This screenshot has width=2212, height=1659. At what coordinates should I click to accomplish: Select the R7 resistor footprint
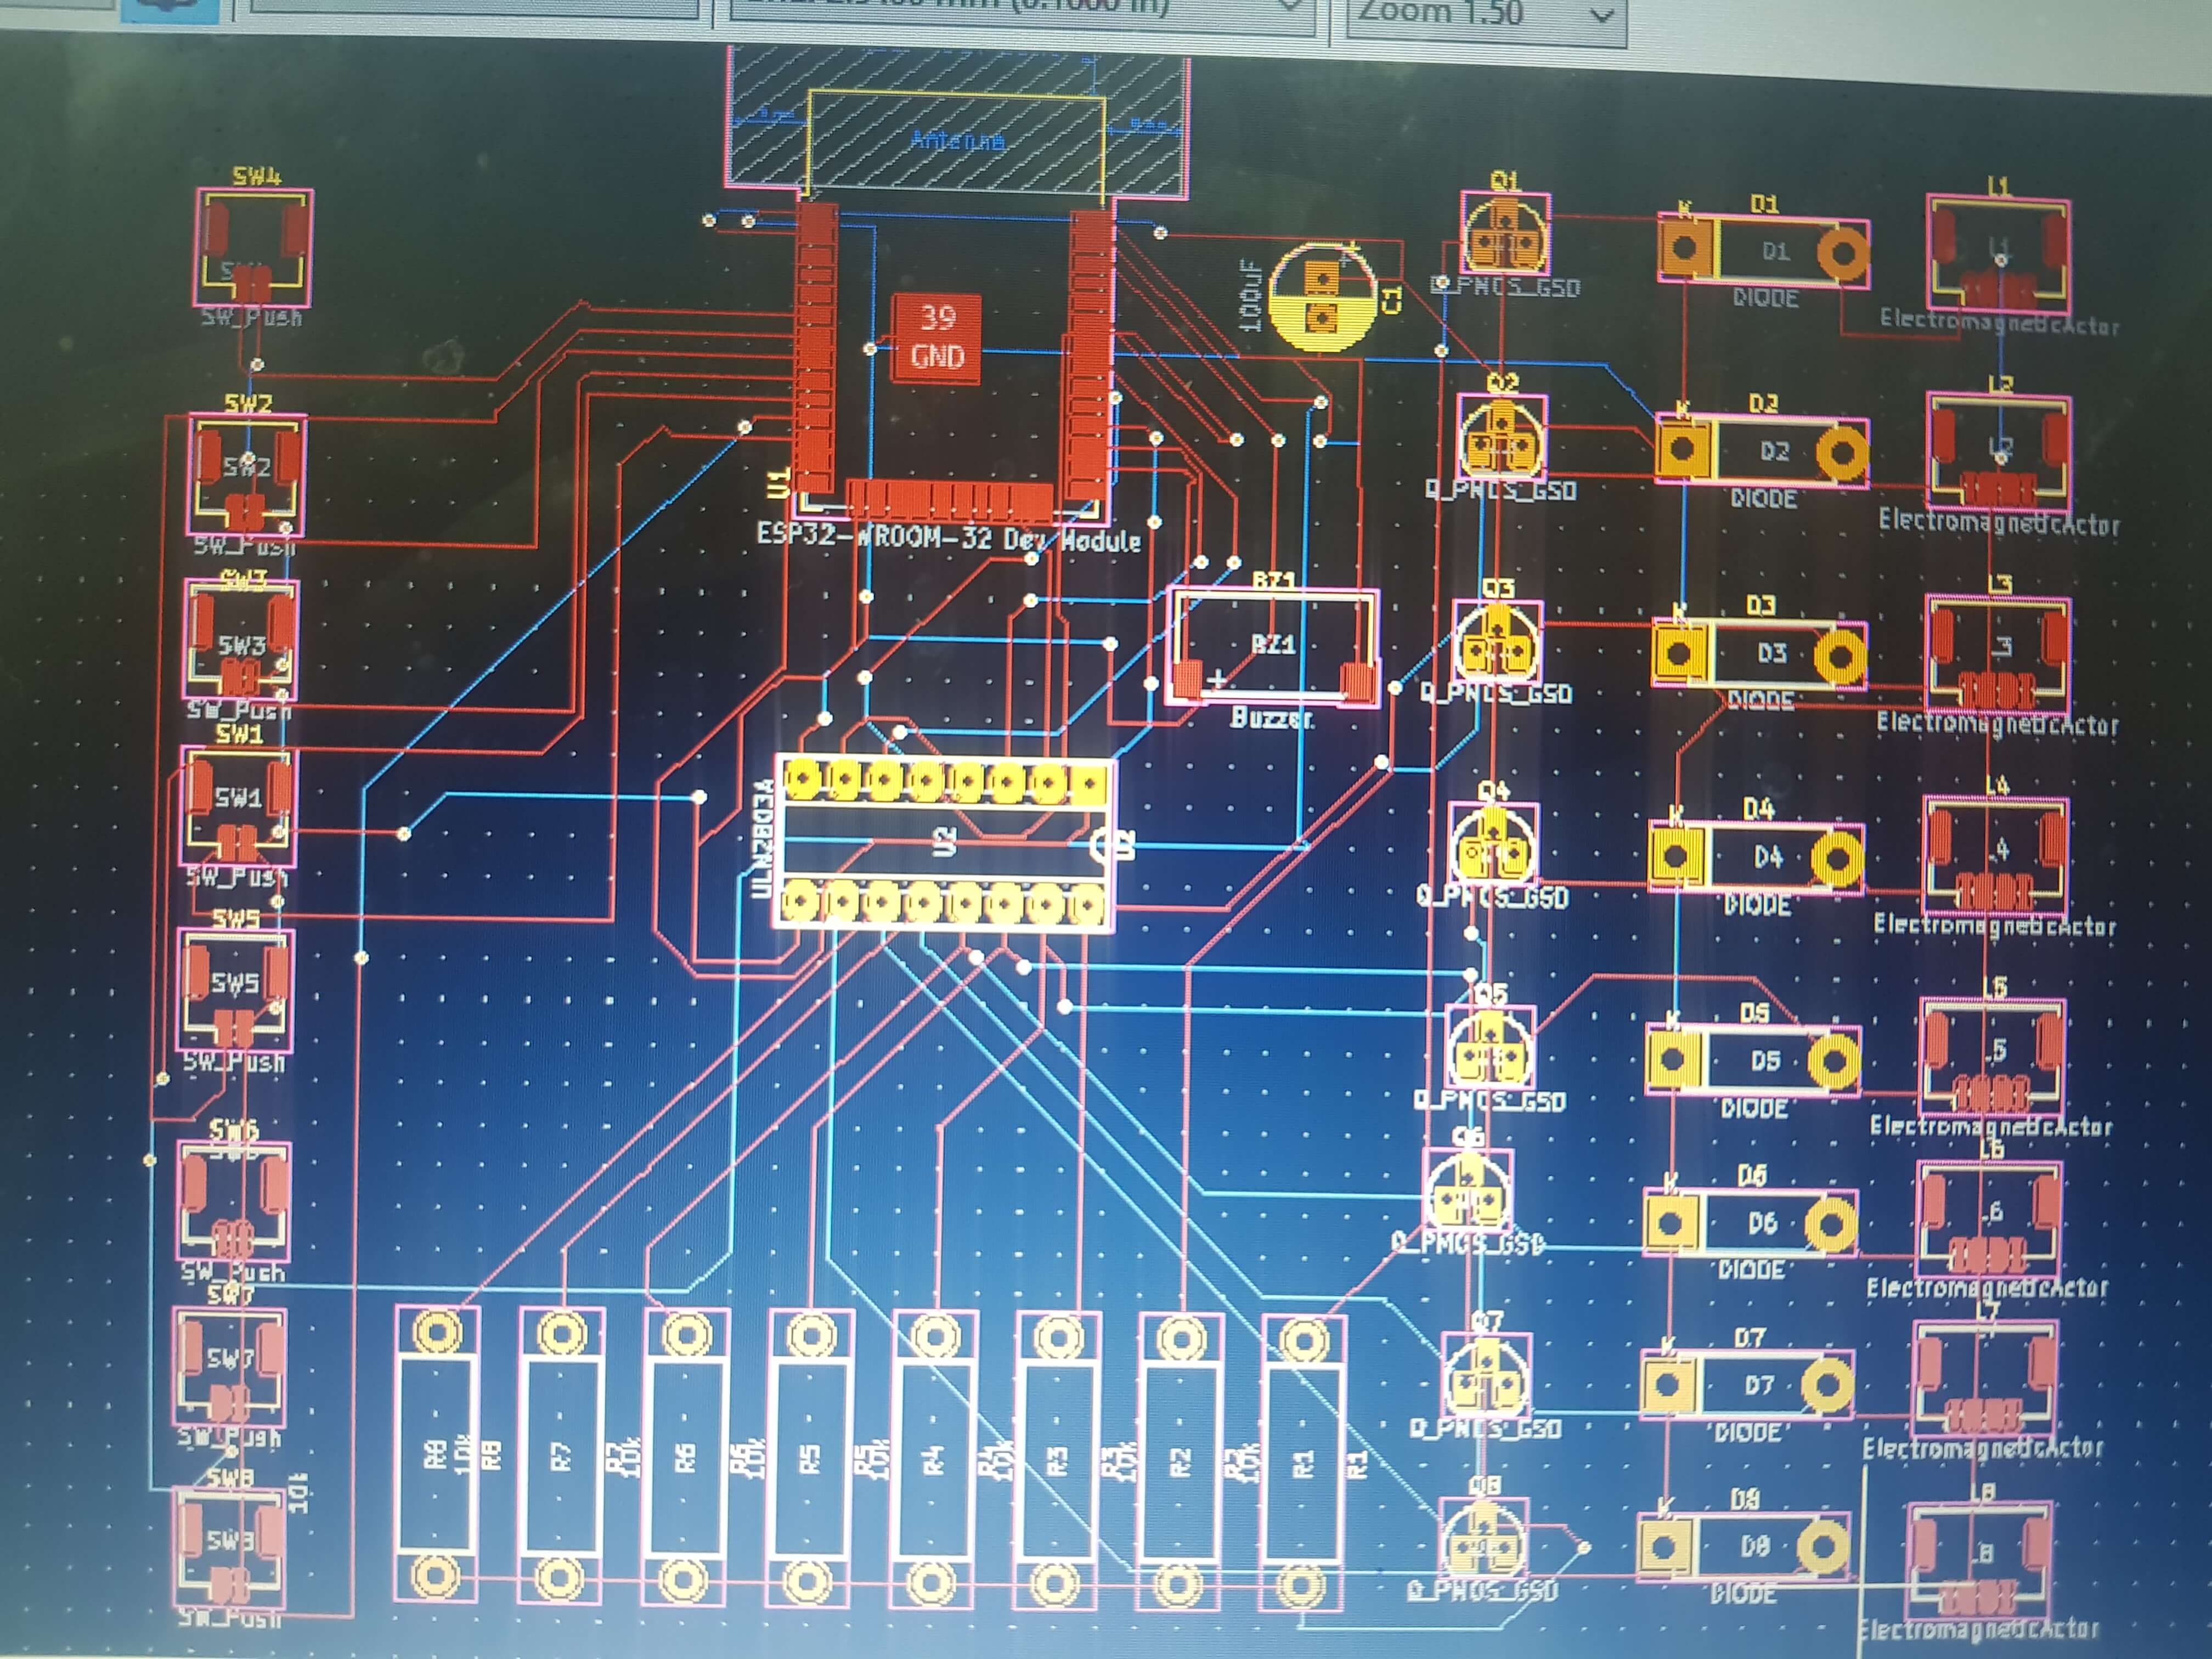click(x=561, y=1457)
